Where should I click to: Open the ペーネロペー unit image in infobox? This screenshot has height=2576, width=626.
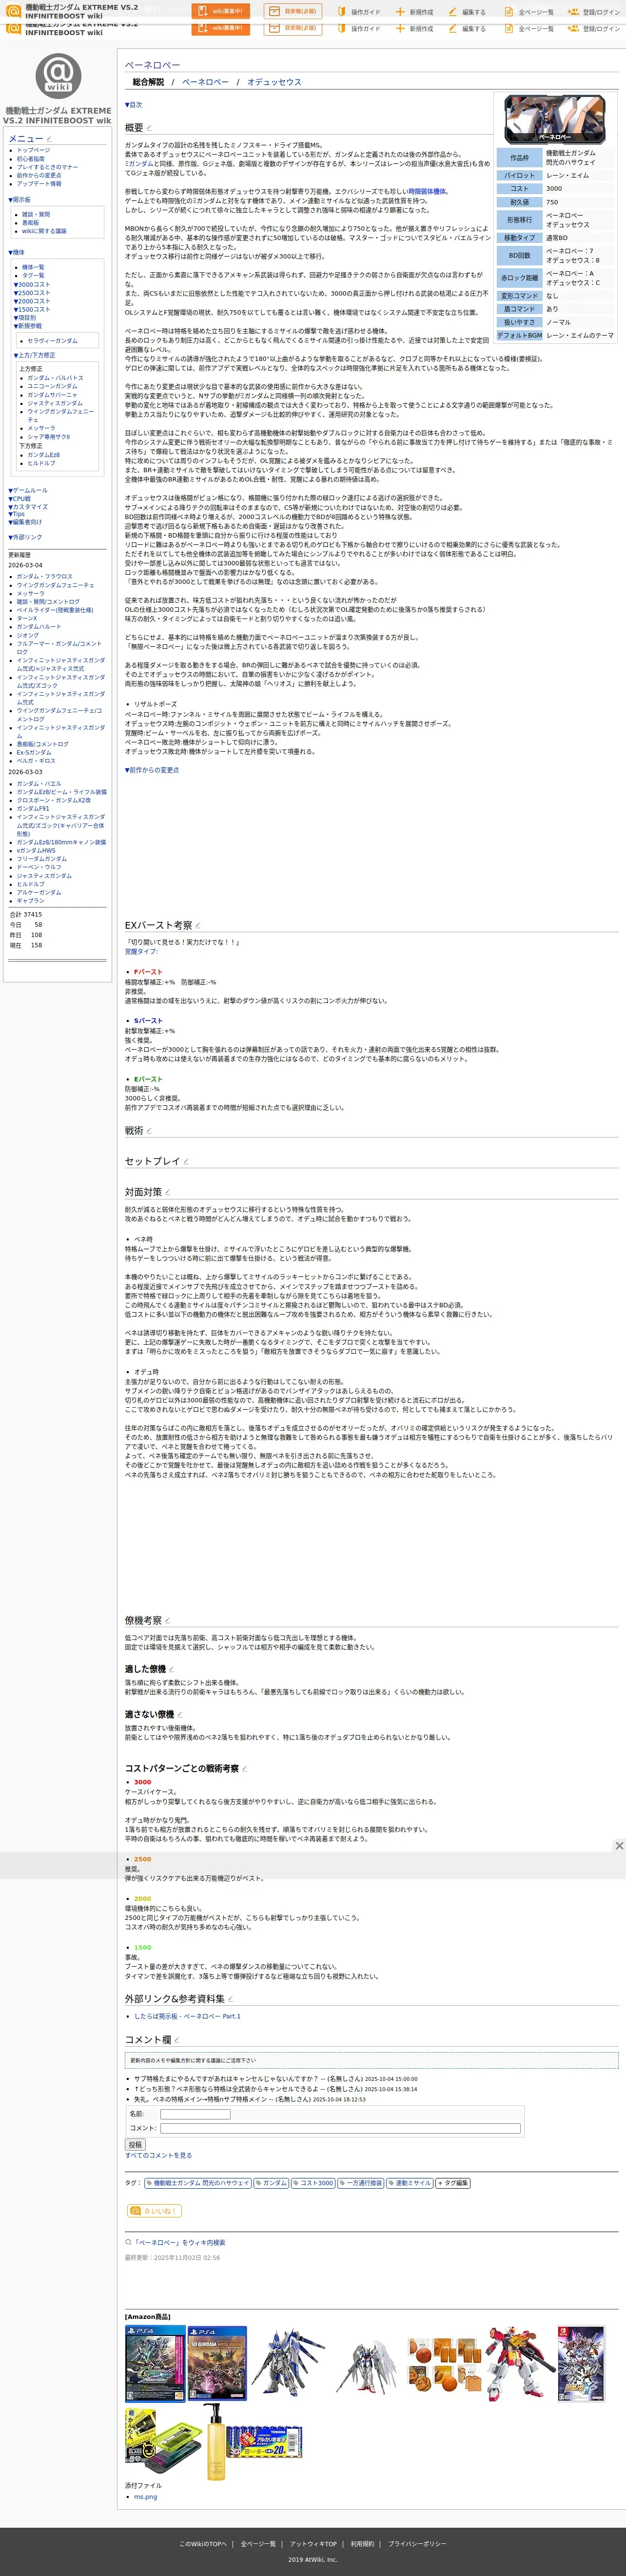point(555,120)
